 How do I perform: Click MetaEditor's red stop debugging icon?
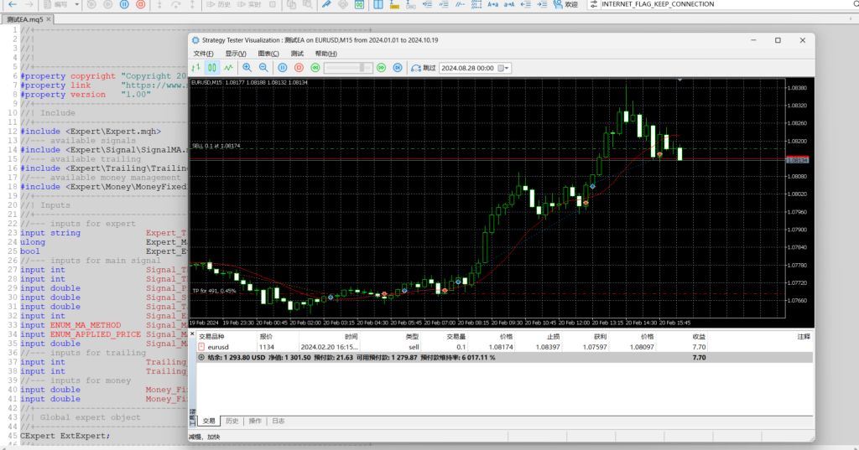tap(141, 4)
